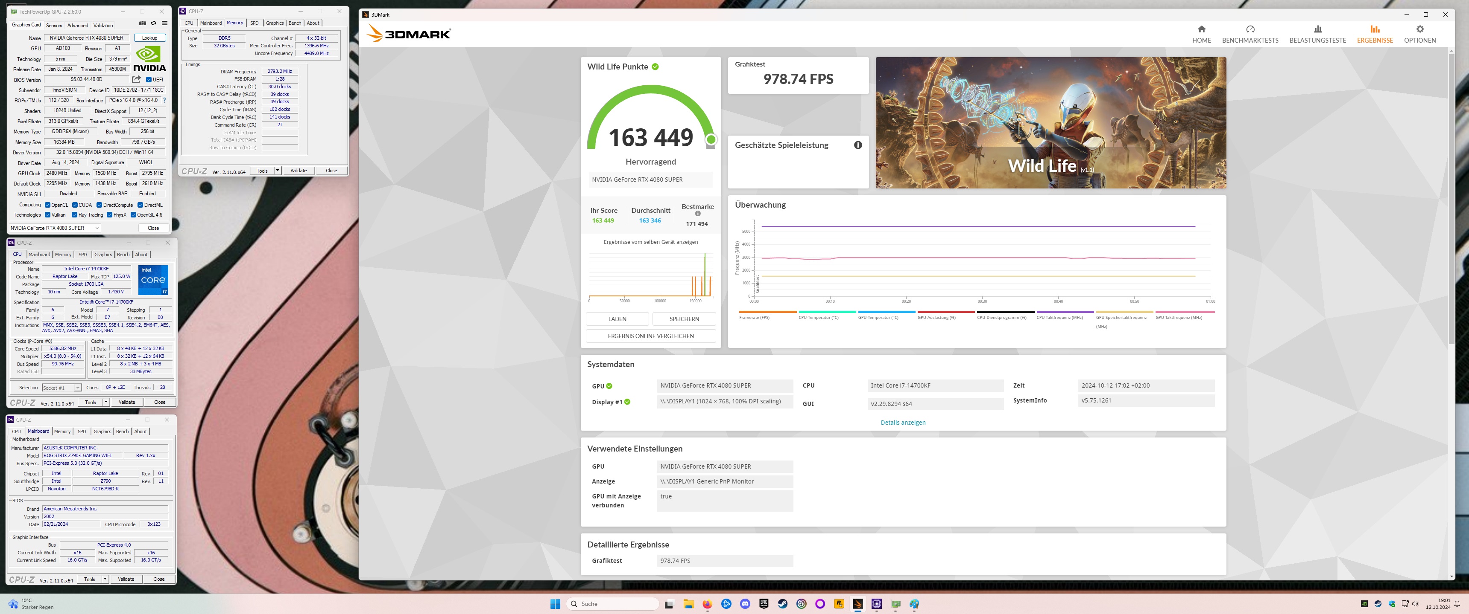Toggle Ray Tracing checkbox in GPU-Z

coord(75,215)
